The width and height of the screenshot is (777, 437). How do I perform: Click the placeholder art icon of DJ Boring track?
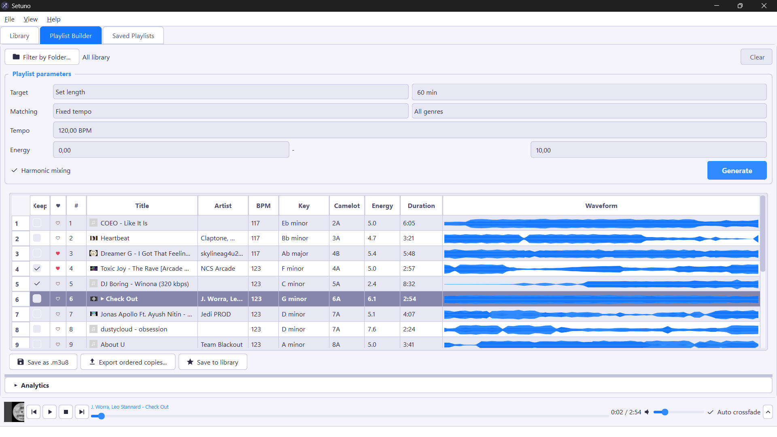coord(93,284)
